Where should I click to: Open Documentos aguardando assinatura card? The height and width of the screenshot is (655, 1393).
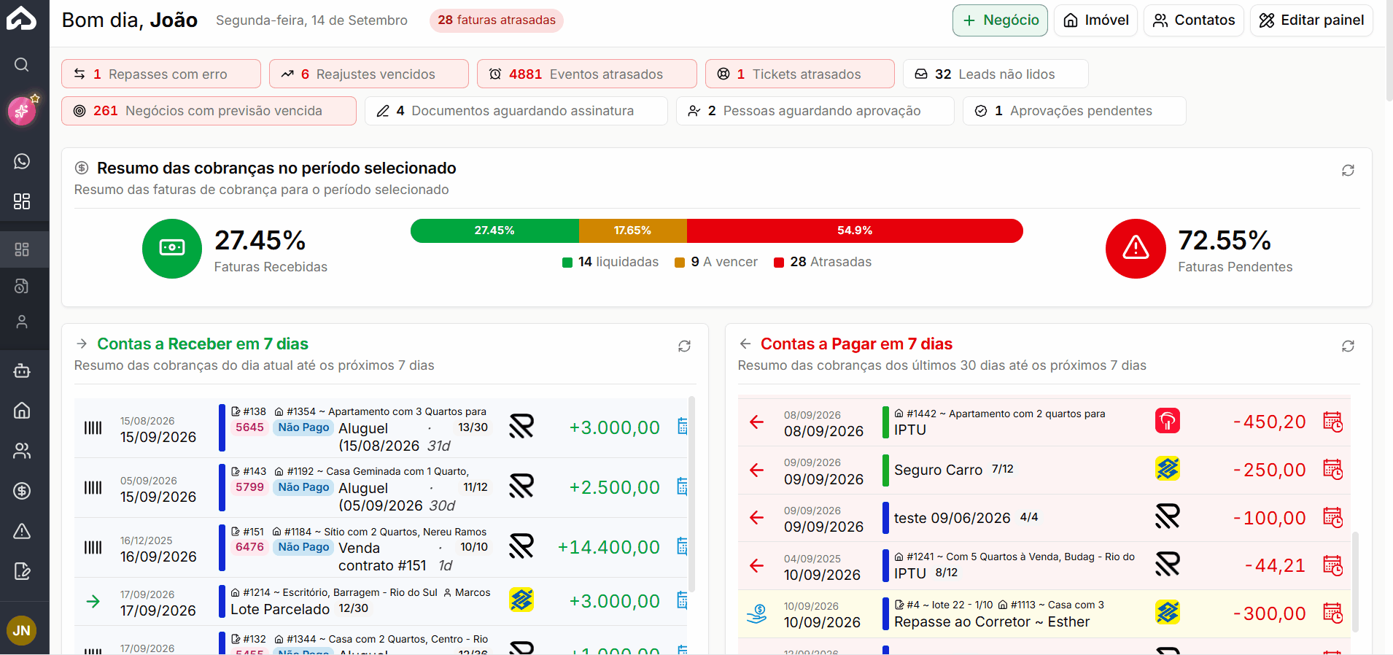pyautogui.click(x=516, y=111)
